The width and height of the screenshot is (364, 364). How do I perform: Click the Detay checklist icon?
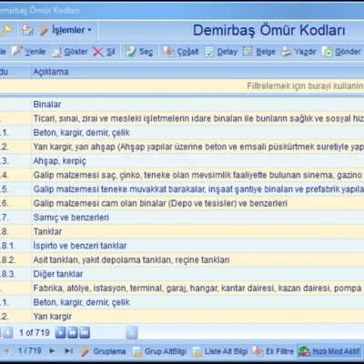click(x=209, y=52)
